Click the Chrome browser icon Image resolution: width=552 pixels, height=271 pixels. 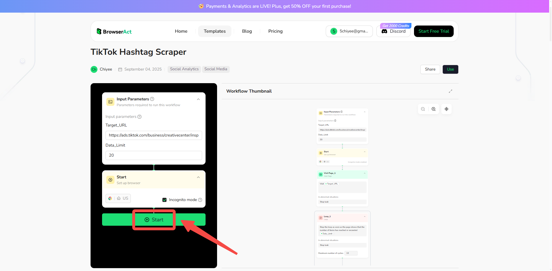[110, 198]
